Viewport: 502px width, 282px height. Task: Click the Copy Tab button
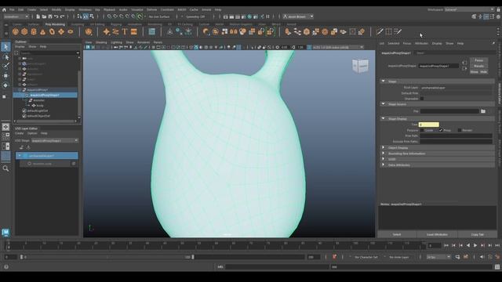pos(478,234)
